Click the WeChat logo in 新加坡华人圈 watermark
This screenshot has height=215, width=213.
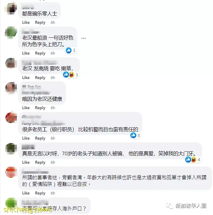pyautogui.click(x=170, y=206)
